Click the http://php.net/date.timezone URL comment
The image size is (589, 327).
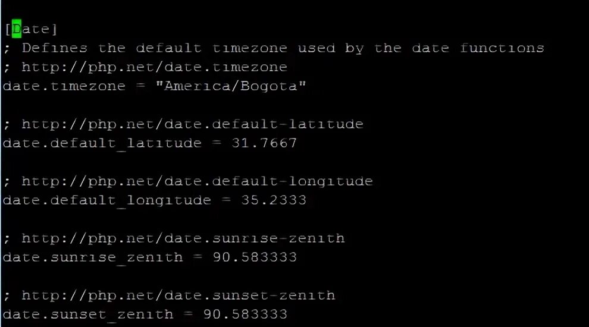point(154,67)
